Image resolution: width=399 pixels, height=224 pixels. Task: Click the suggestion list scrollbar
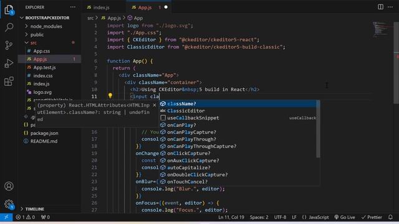point(318,129)
